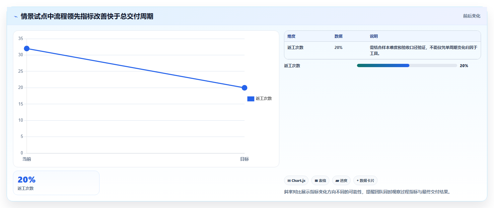The image size is (494, 208).
Task: Click the 目标 x-axis label
Action: pyautogui.click(x=245, y=159)
